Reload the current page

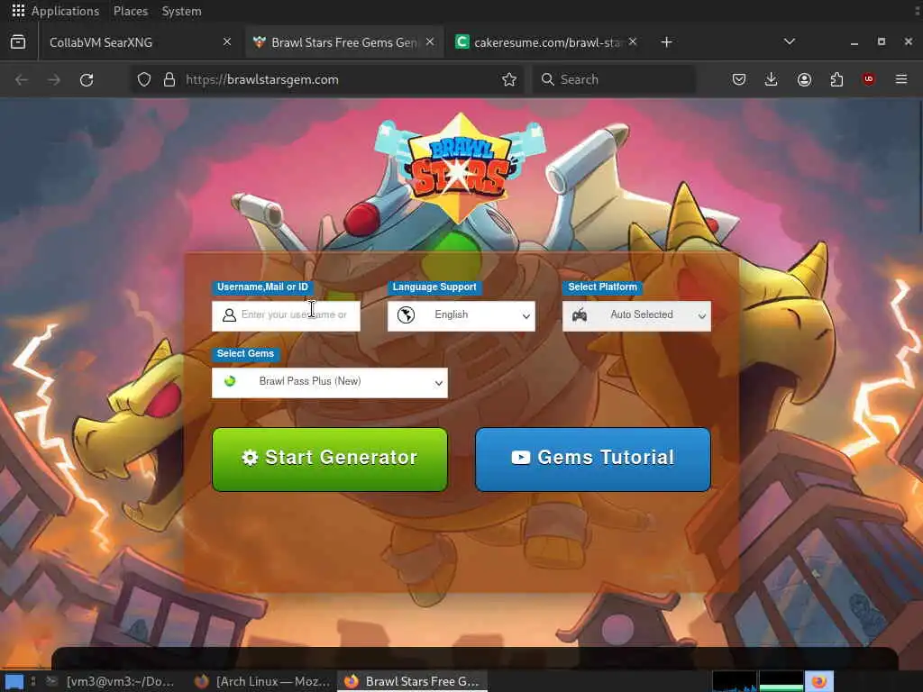tap(87, 79)
